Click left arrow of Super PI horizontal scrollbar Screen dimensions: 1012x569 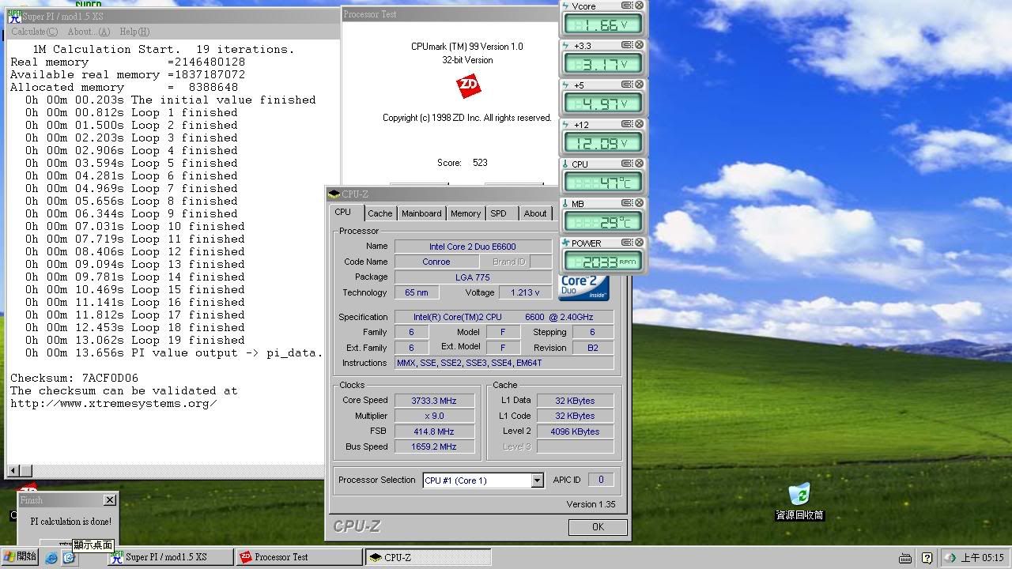pos(13,471)
